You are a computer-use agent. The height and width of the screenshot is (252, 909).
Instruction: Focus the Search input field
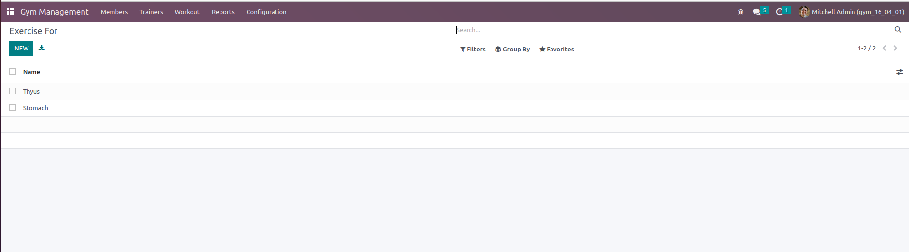[x=674, y=30]
